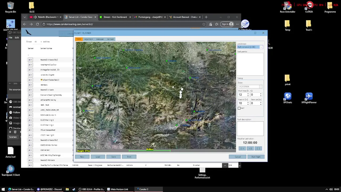Open the Programme folder on the desktop

[x=330, y=7]
